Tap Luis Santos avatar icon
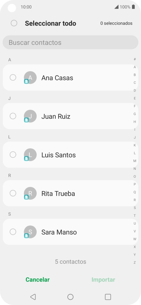Viewport: 141px width, 305px height. tap(30, 155)
